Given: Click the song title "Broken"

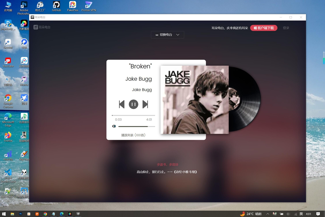Looking at the screenshot, I should click(x=140, y=66).
